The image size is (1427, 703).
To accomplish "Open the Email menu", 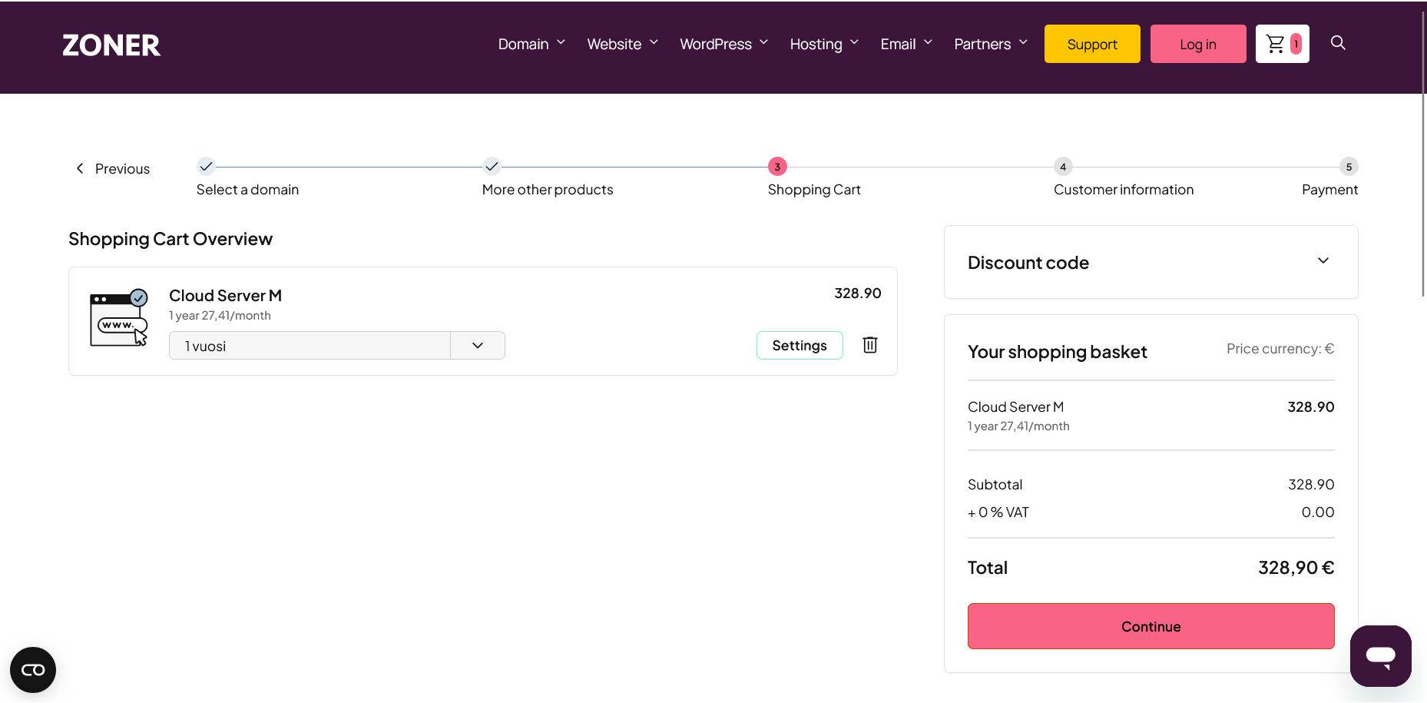I will pyautogui.click(x=906, y=44).
